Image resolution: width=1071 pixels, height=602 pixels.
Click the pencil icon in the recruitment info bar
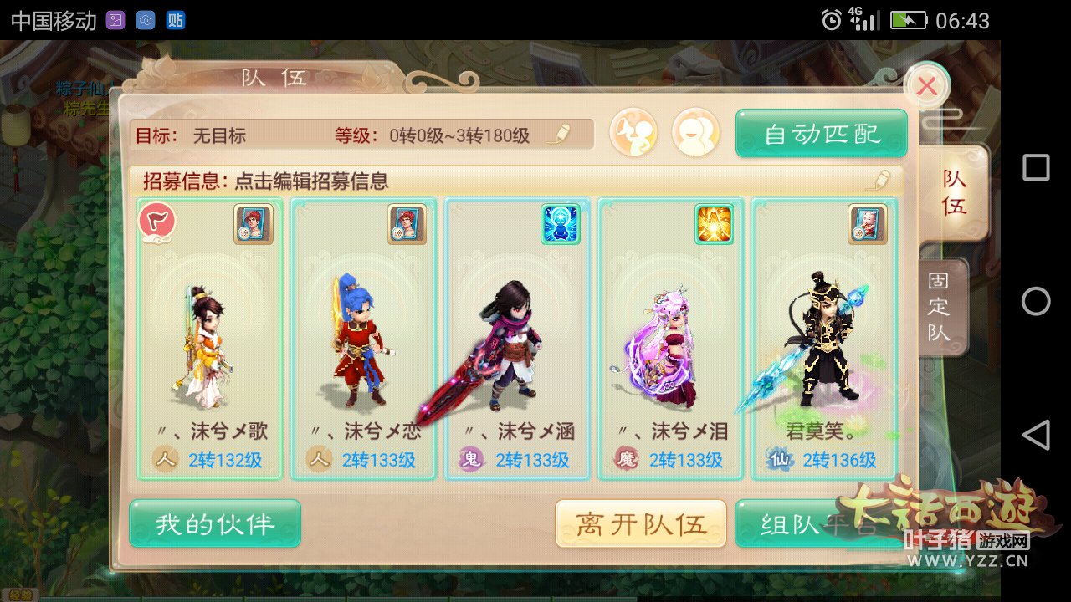tap(880, 180)
